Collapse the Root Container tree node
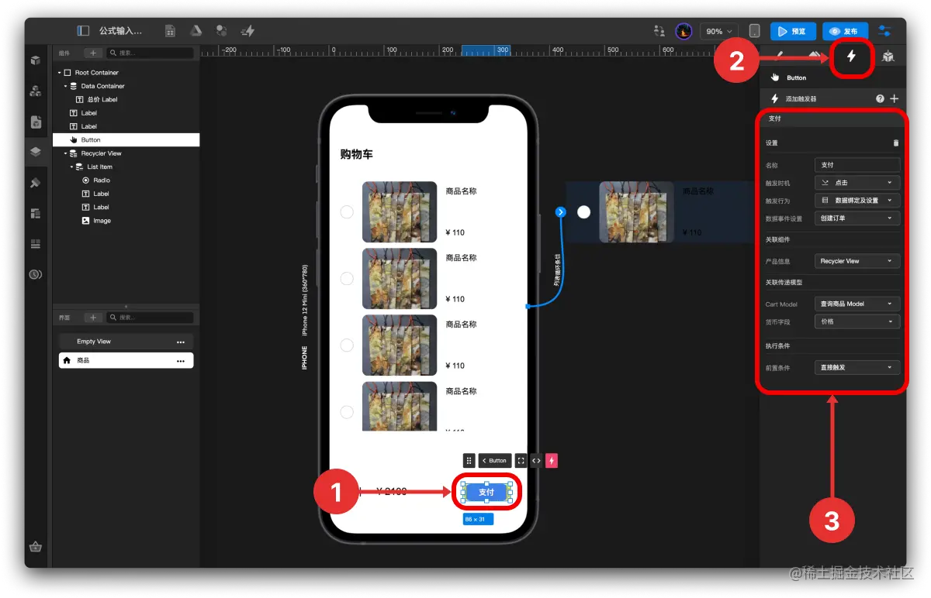The image size is (931, 598). click(60, 73)
